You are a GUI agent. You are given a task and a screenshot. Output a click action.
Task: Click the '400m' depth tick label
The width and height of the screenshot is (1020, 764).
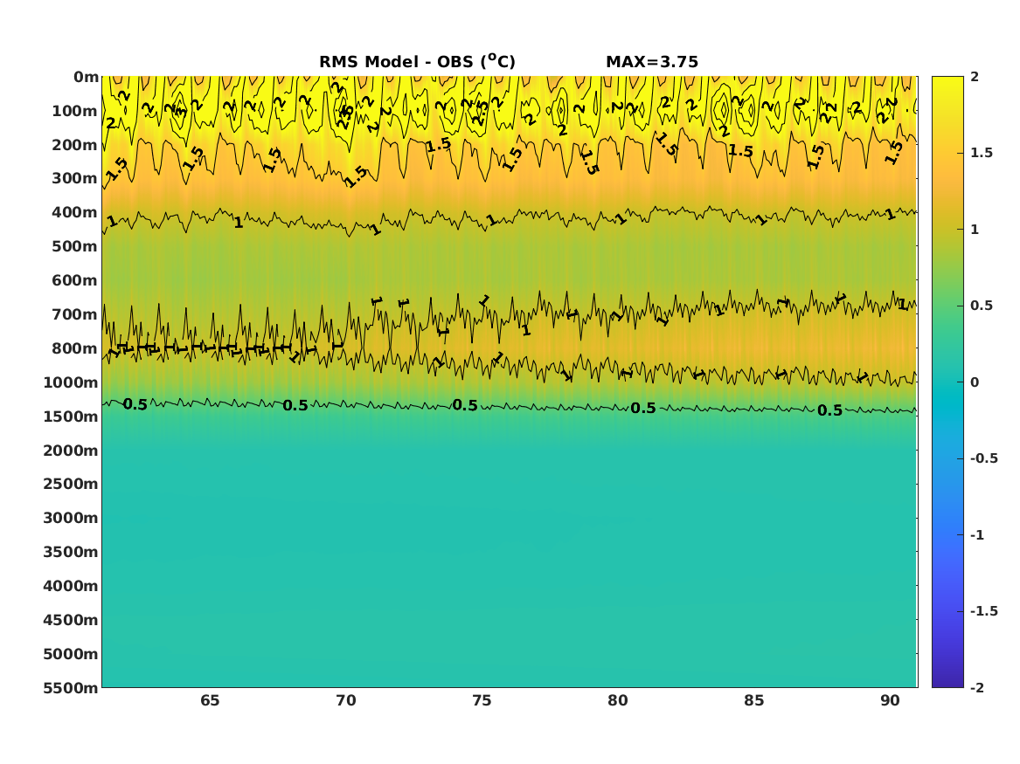75,212
